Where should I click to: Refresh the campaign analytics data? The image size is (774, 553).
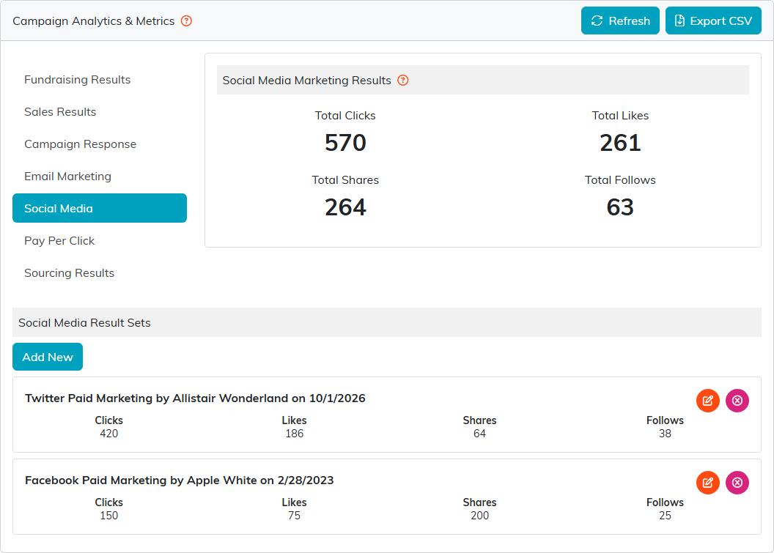click(620, 21)
